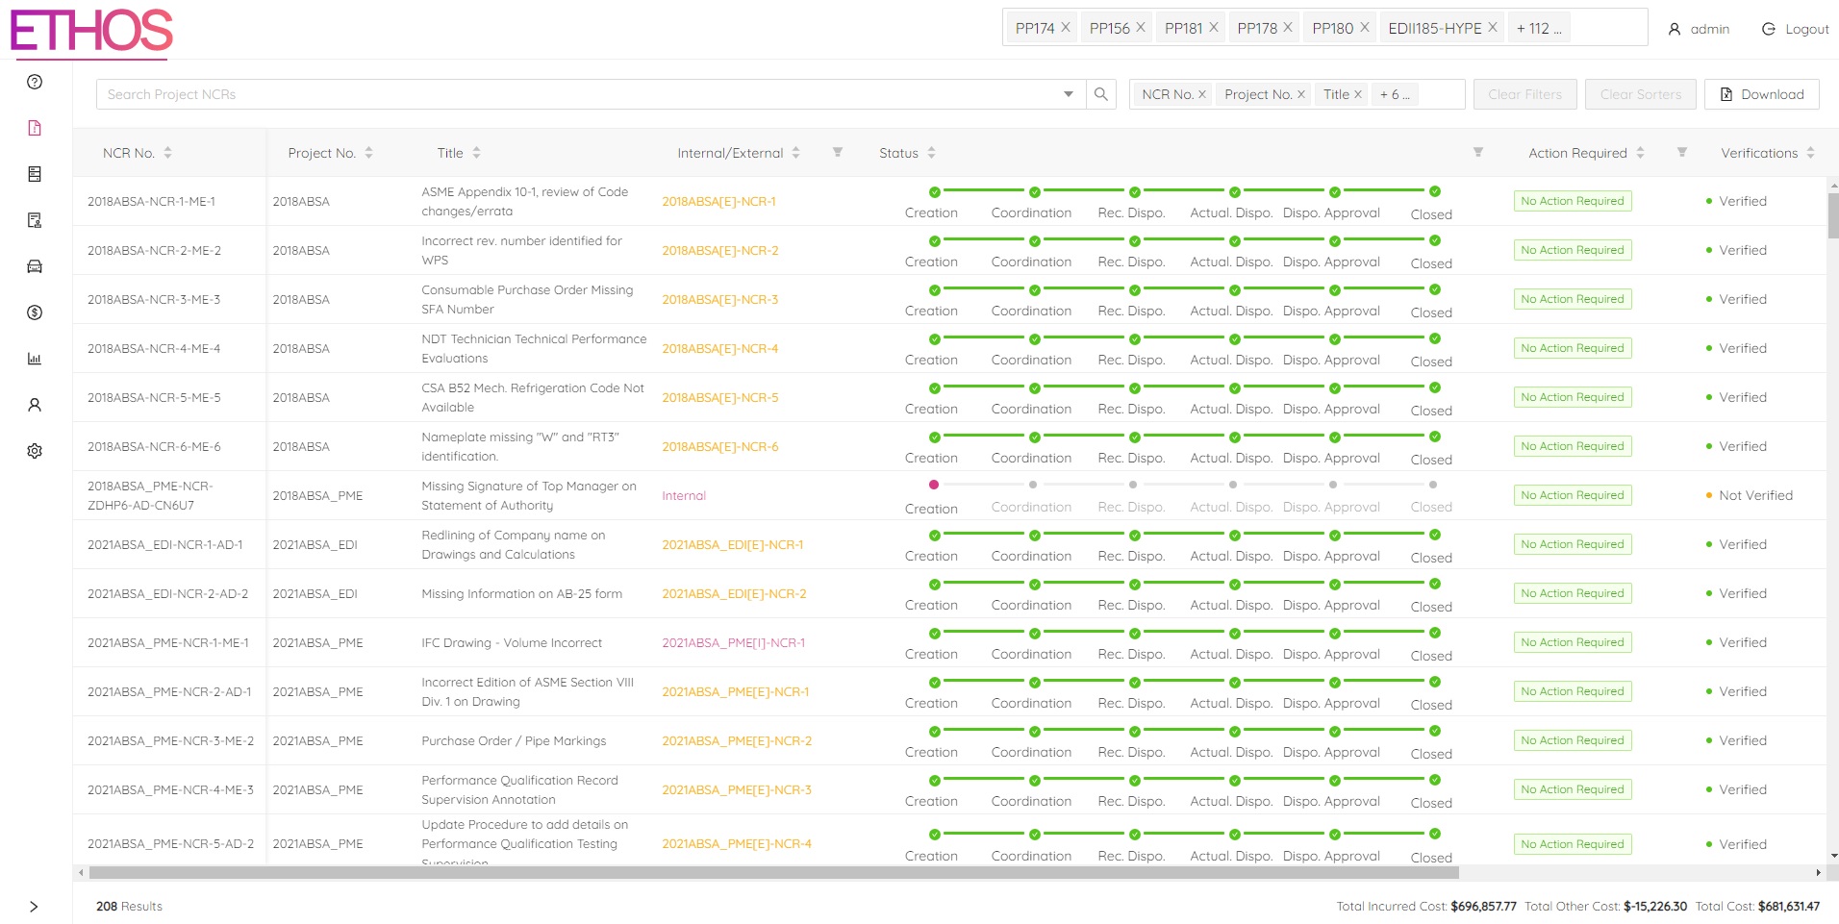
Task: Remove the EDII185-HYPE project tag
Action: [1493, 28]
